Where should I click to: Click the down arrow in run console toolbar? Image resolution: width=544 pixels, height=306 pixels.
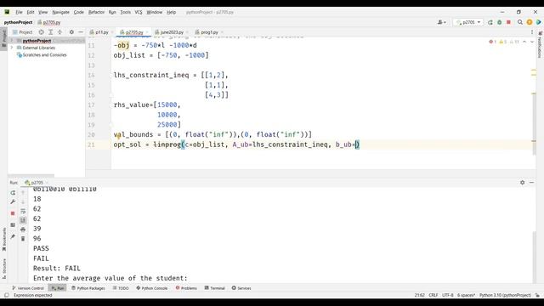pos(23,201)
